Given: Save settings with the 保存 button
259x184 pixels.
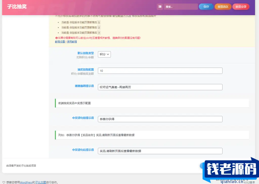Looking at the screenshot, I should click(x=206, y=7).
